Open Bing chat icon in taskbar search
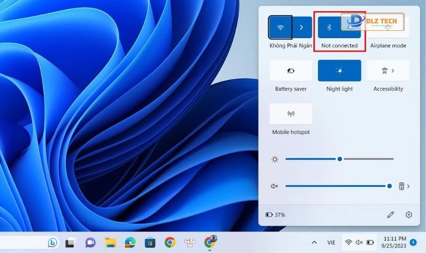426x253 pixels. (52, 242)
